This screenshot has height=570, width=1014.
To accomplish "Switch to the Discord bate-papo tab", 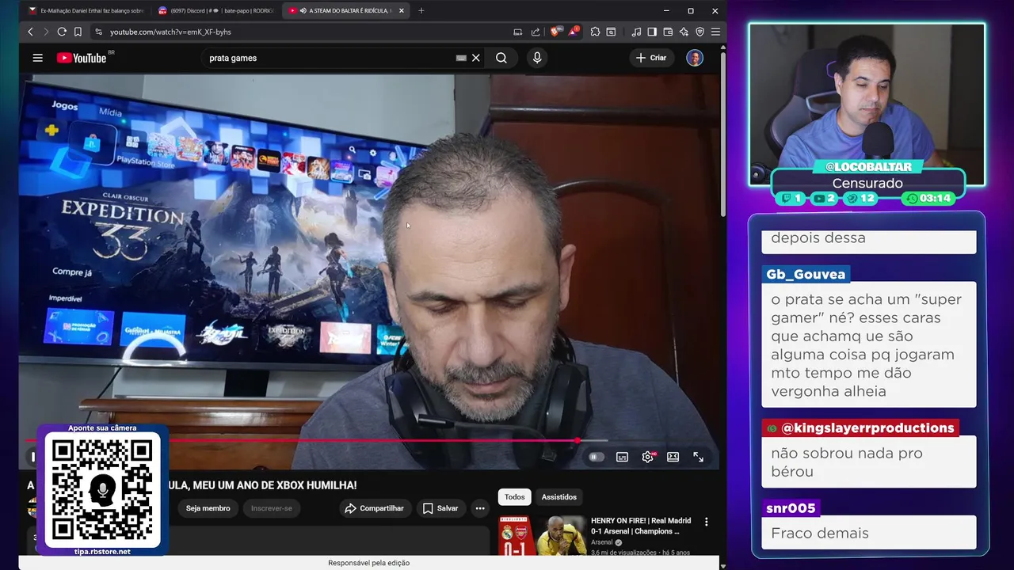I will pos(215,10).
